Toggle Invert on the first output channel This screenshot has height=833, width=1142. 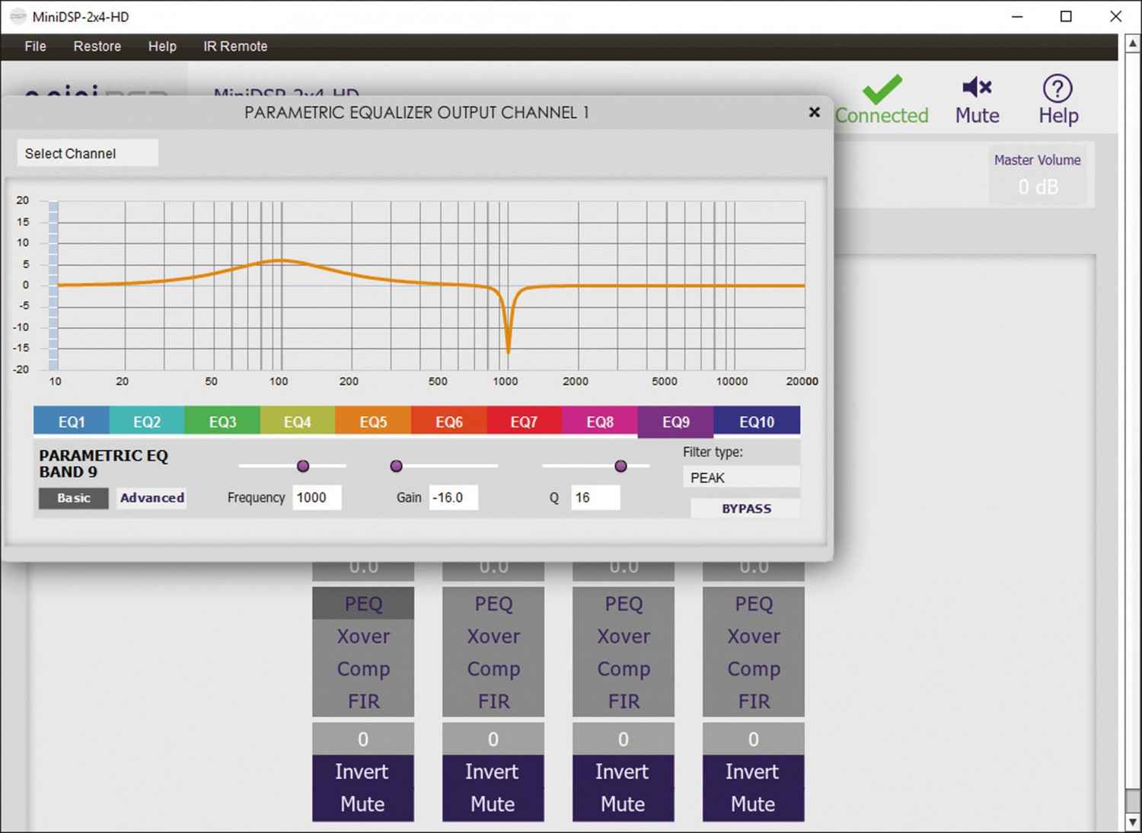363,772
